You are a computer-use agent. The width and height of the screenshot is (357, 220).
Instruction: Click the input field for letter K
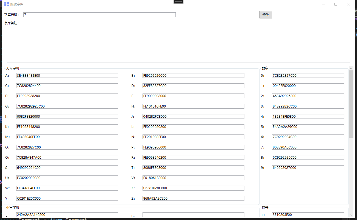[67, 127]
